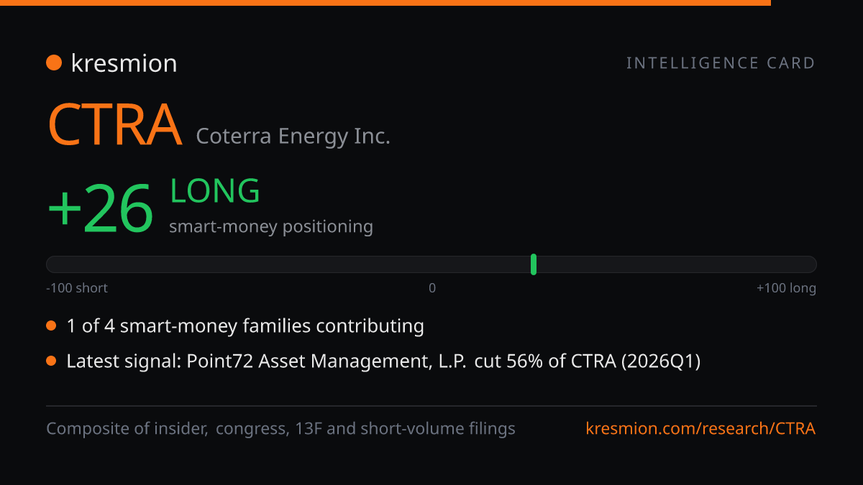The width and height of the screenshot is (863, 485).
Task: Click the +26 positioning score
Action: coord(101,208)
